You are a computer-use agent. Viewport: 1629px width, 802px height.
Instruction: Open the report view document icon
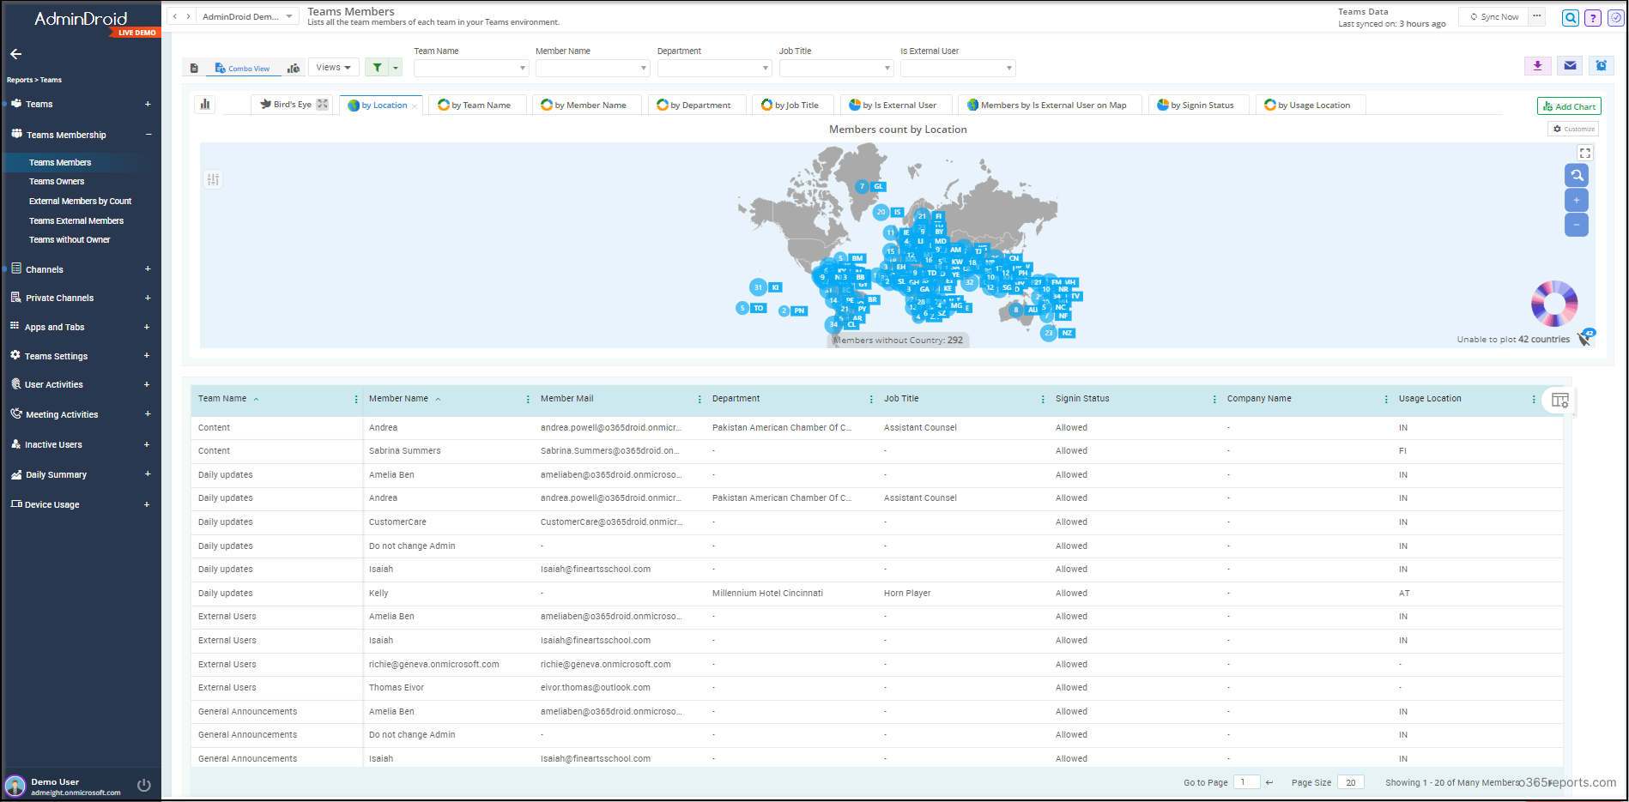(x=195, y=68)
